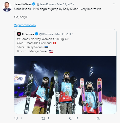The image size is (121, 123).
Task: Click X Games verified badge
Action: pyautogui.click(x=36, y=34)
